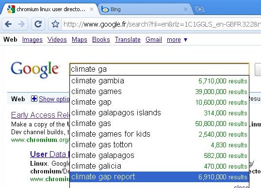The width and height of the screenshot is (261, 188).
Task: Choose suggestion climate gambia
Action: (x=159, y=81)
